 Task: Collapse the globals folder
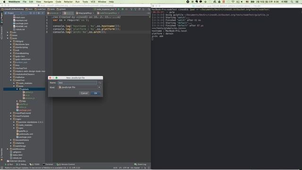coord(17,89)
